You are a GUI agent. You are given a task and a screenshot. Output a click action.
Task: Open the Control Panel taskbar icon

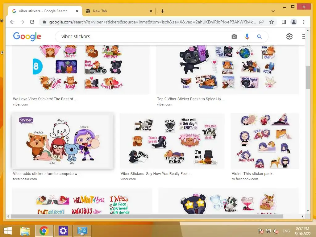coord(82,231)
